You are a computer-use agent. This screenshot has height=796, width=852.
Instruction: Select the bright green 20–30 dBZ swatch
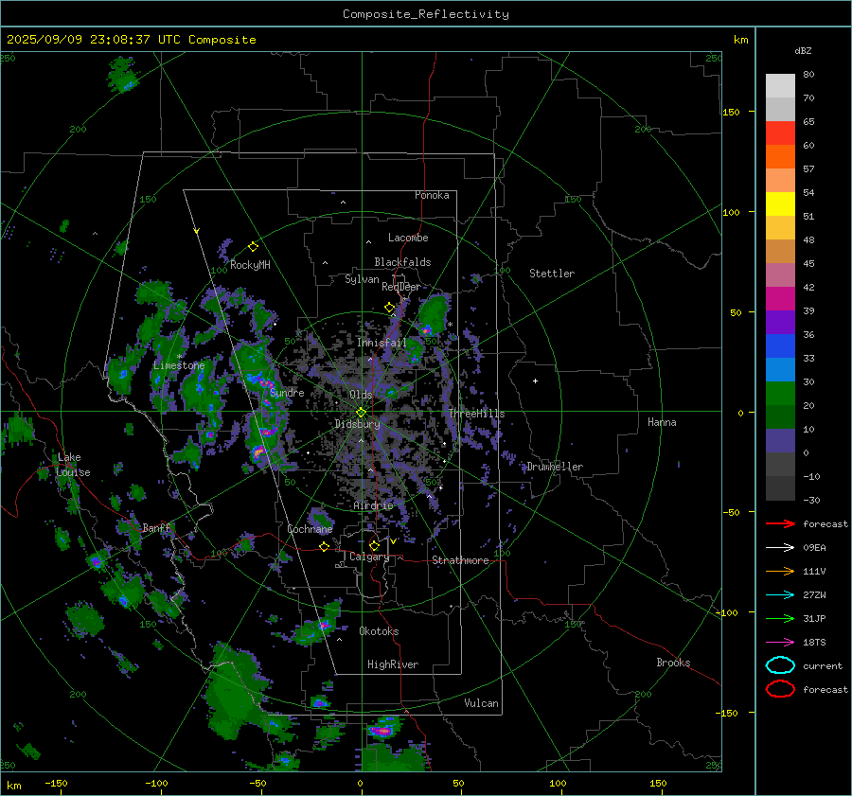(780, 394)
